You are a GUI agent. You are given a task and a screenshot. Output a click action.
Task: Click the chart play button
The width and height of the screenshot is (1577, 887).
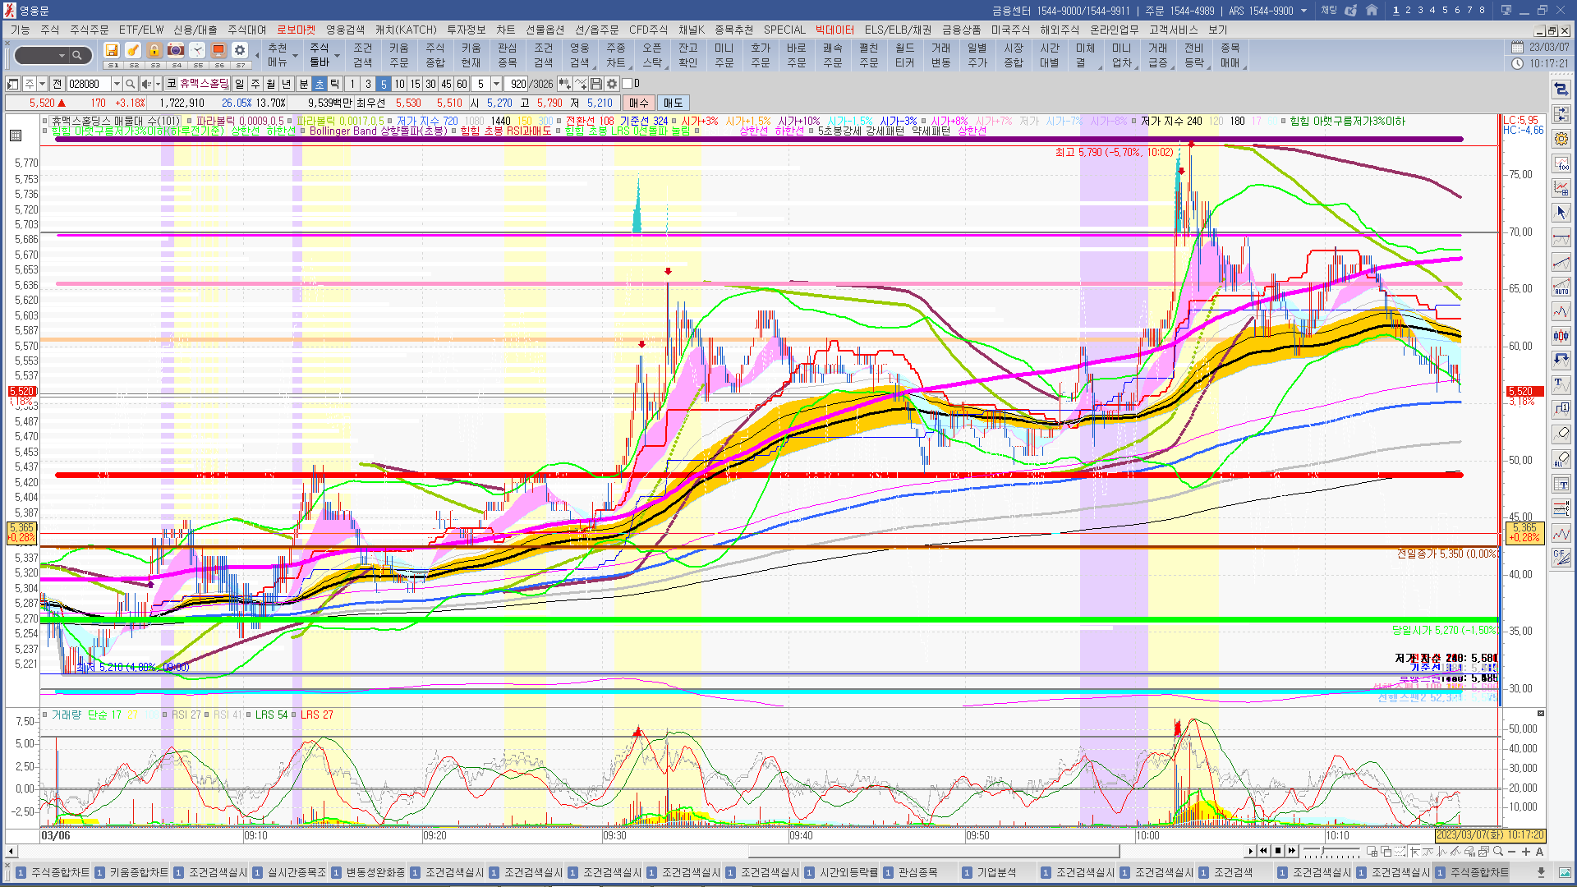[1251, 851]
